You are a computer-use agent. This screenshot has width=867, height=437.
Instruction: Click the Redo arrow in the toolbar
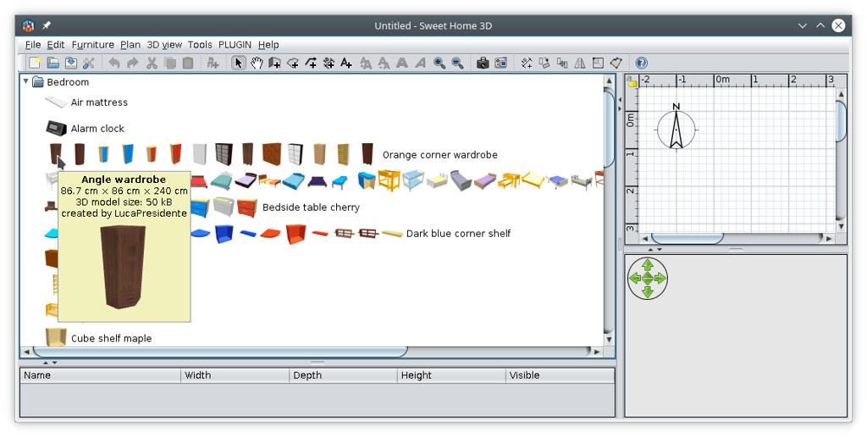pyautogui.click(x=133, y=63)
